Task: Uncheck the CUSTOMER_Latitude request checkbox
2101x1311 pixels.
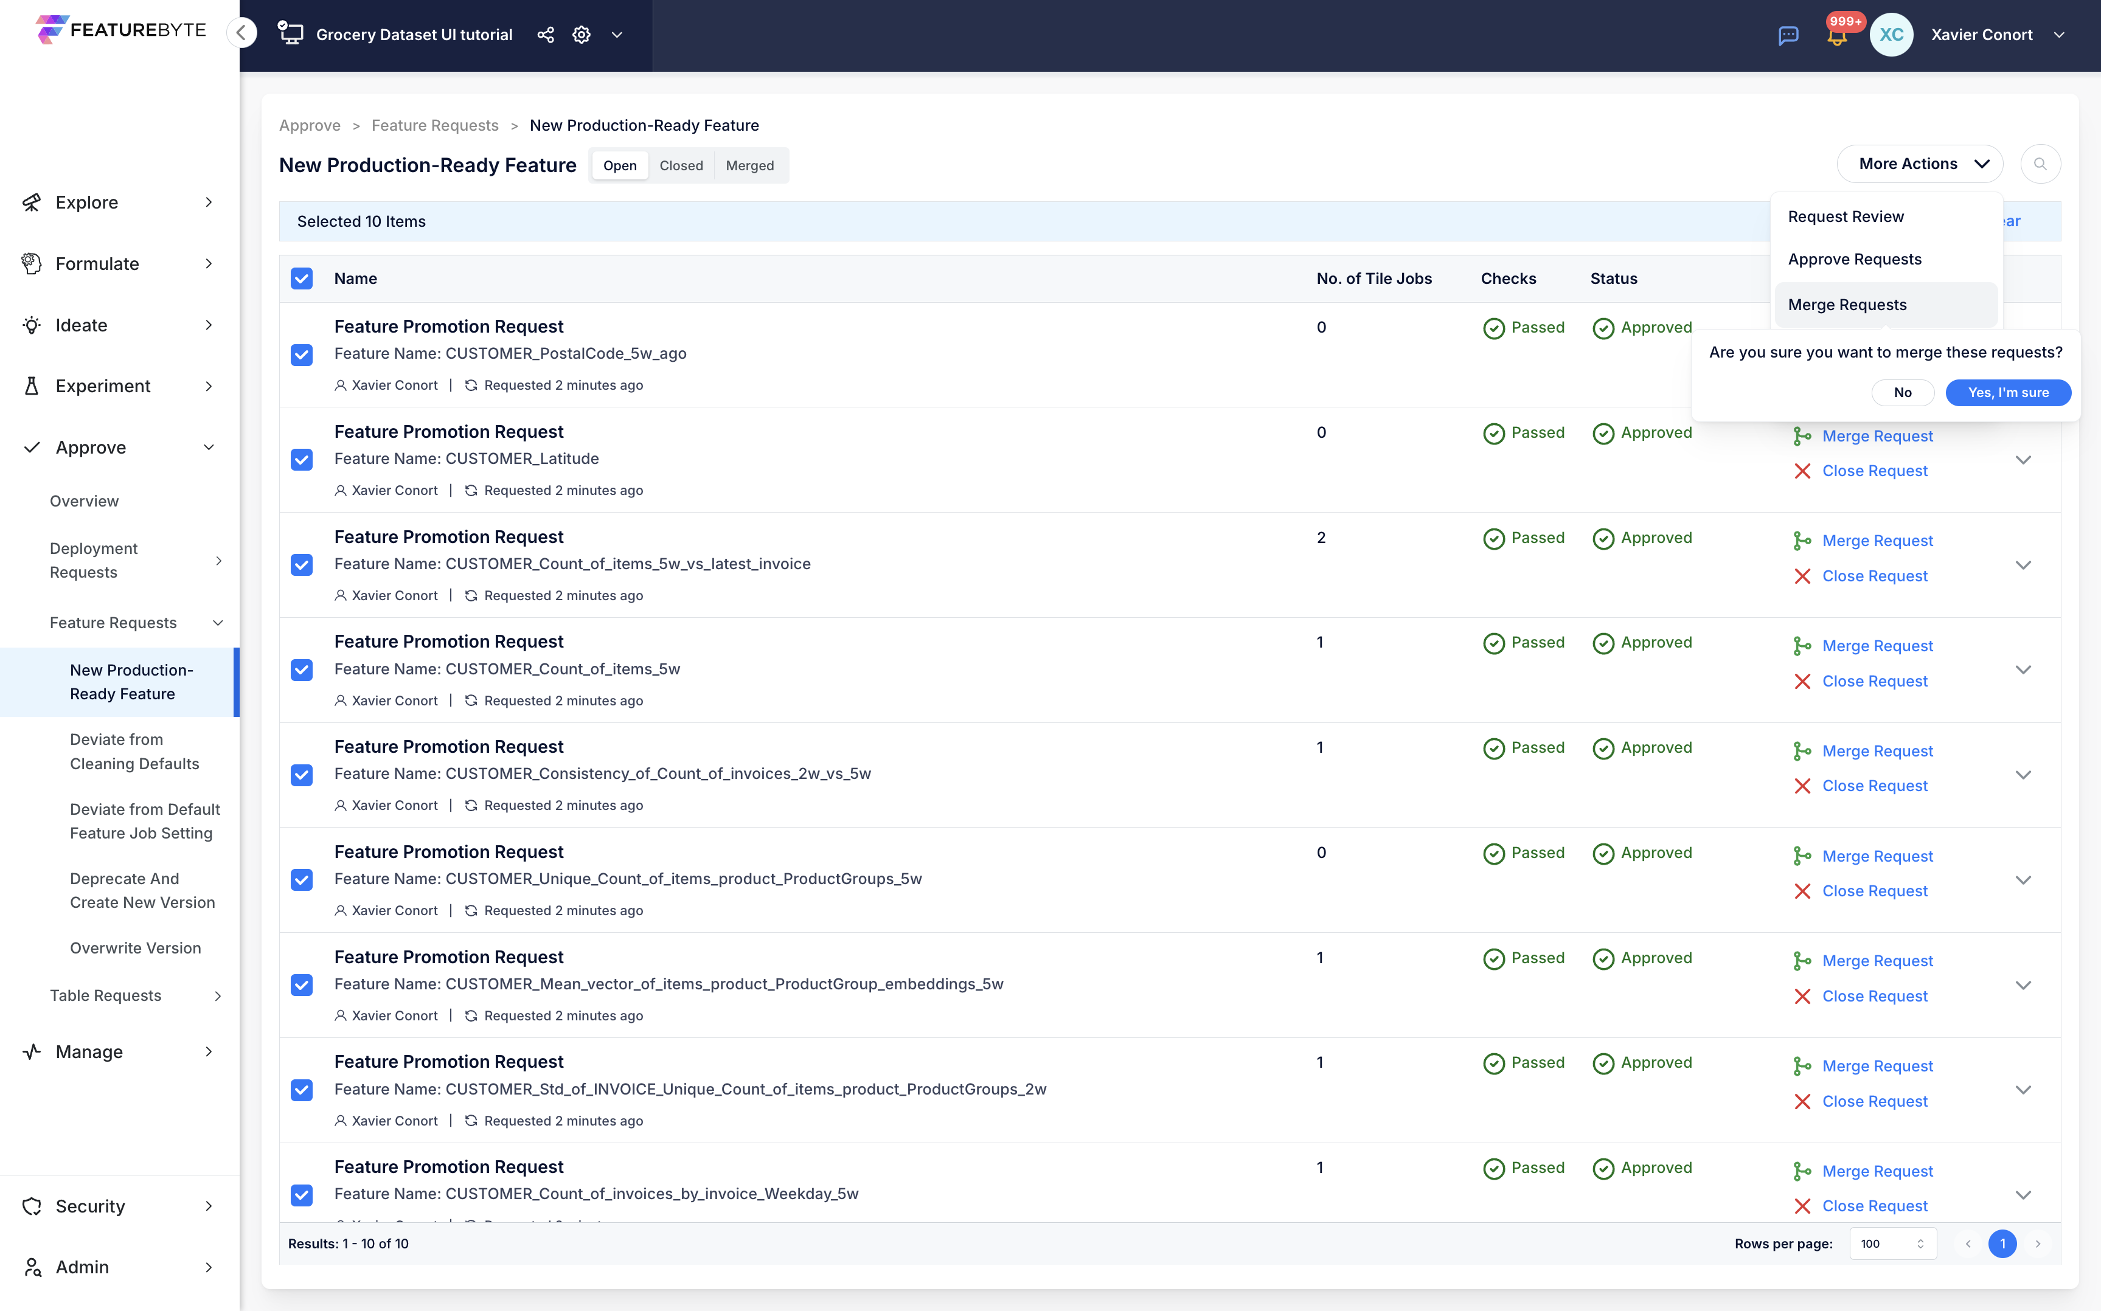Action: click(302, 460)
